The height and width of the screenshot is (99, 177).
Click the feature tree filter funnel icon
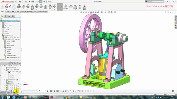[x=1, y=19]
